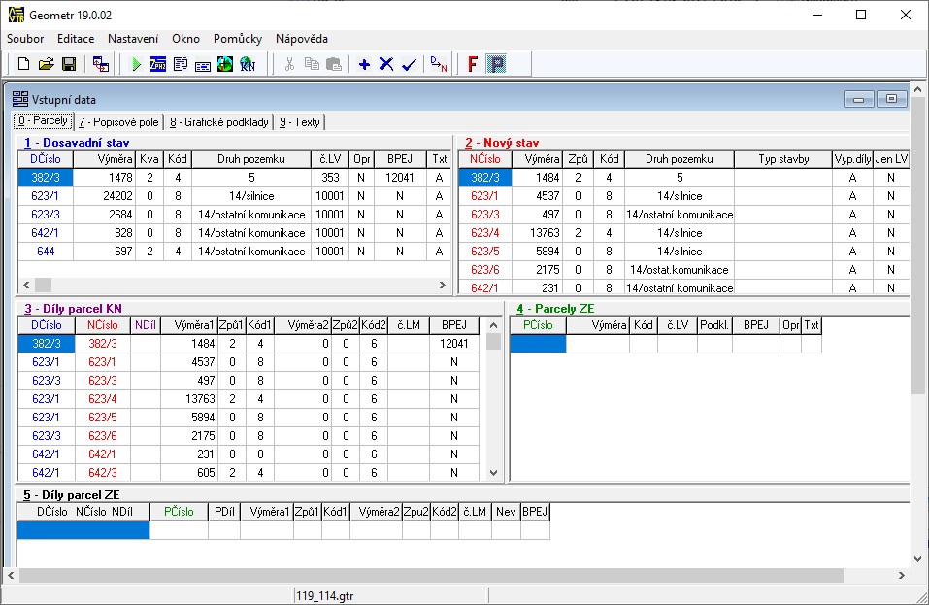Save using the floppy disk icon
This screenshot has width=929, height=605.
(x=69, y=64)
